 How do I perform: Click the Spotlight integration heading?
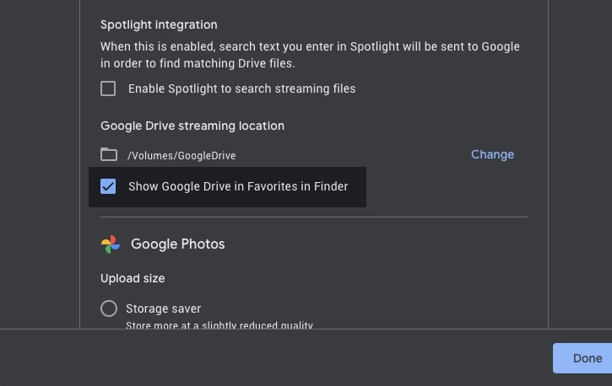click(x=159, y=24)
